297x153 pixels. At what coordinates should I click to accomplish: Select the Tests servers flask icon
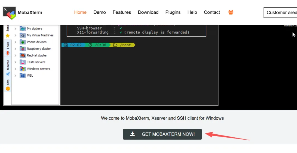[x=23, y=62]
